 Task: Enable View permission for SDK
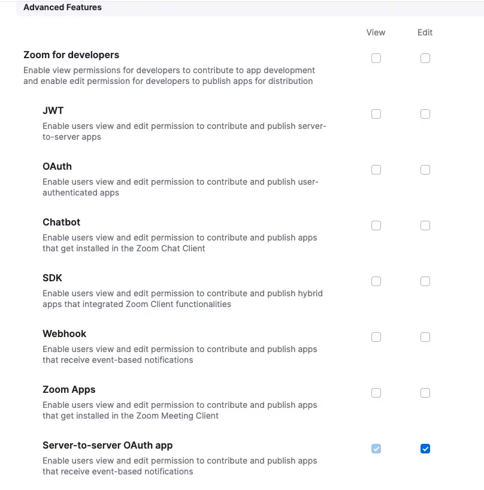[x=376, y=281]
